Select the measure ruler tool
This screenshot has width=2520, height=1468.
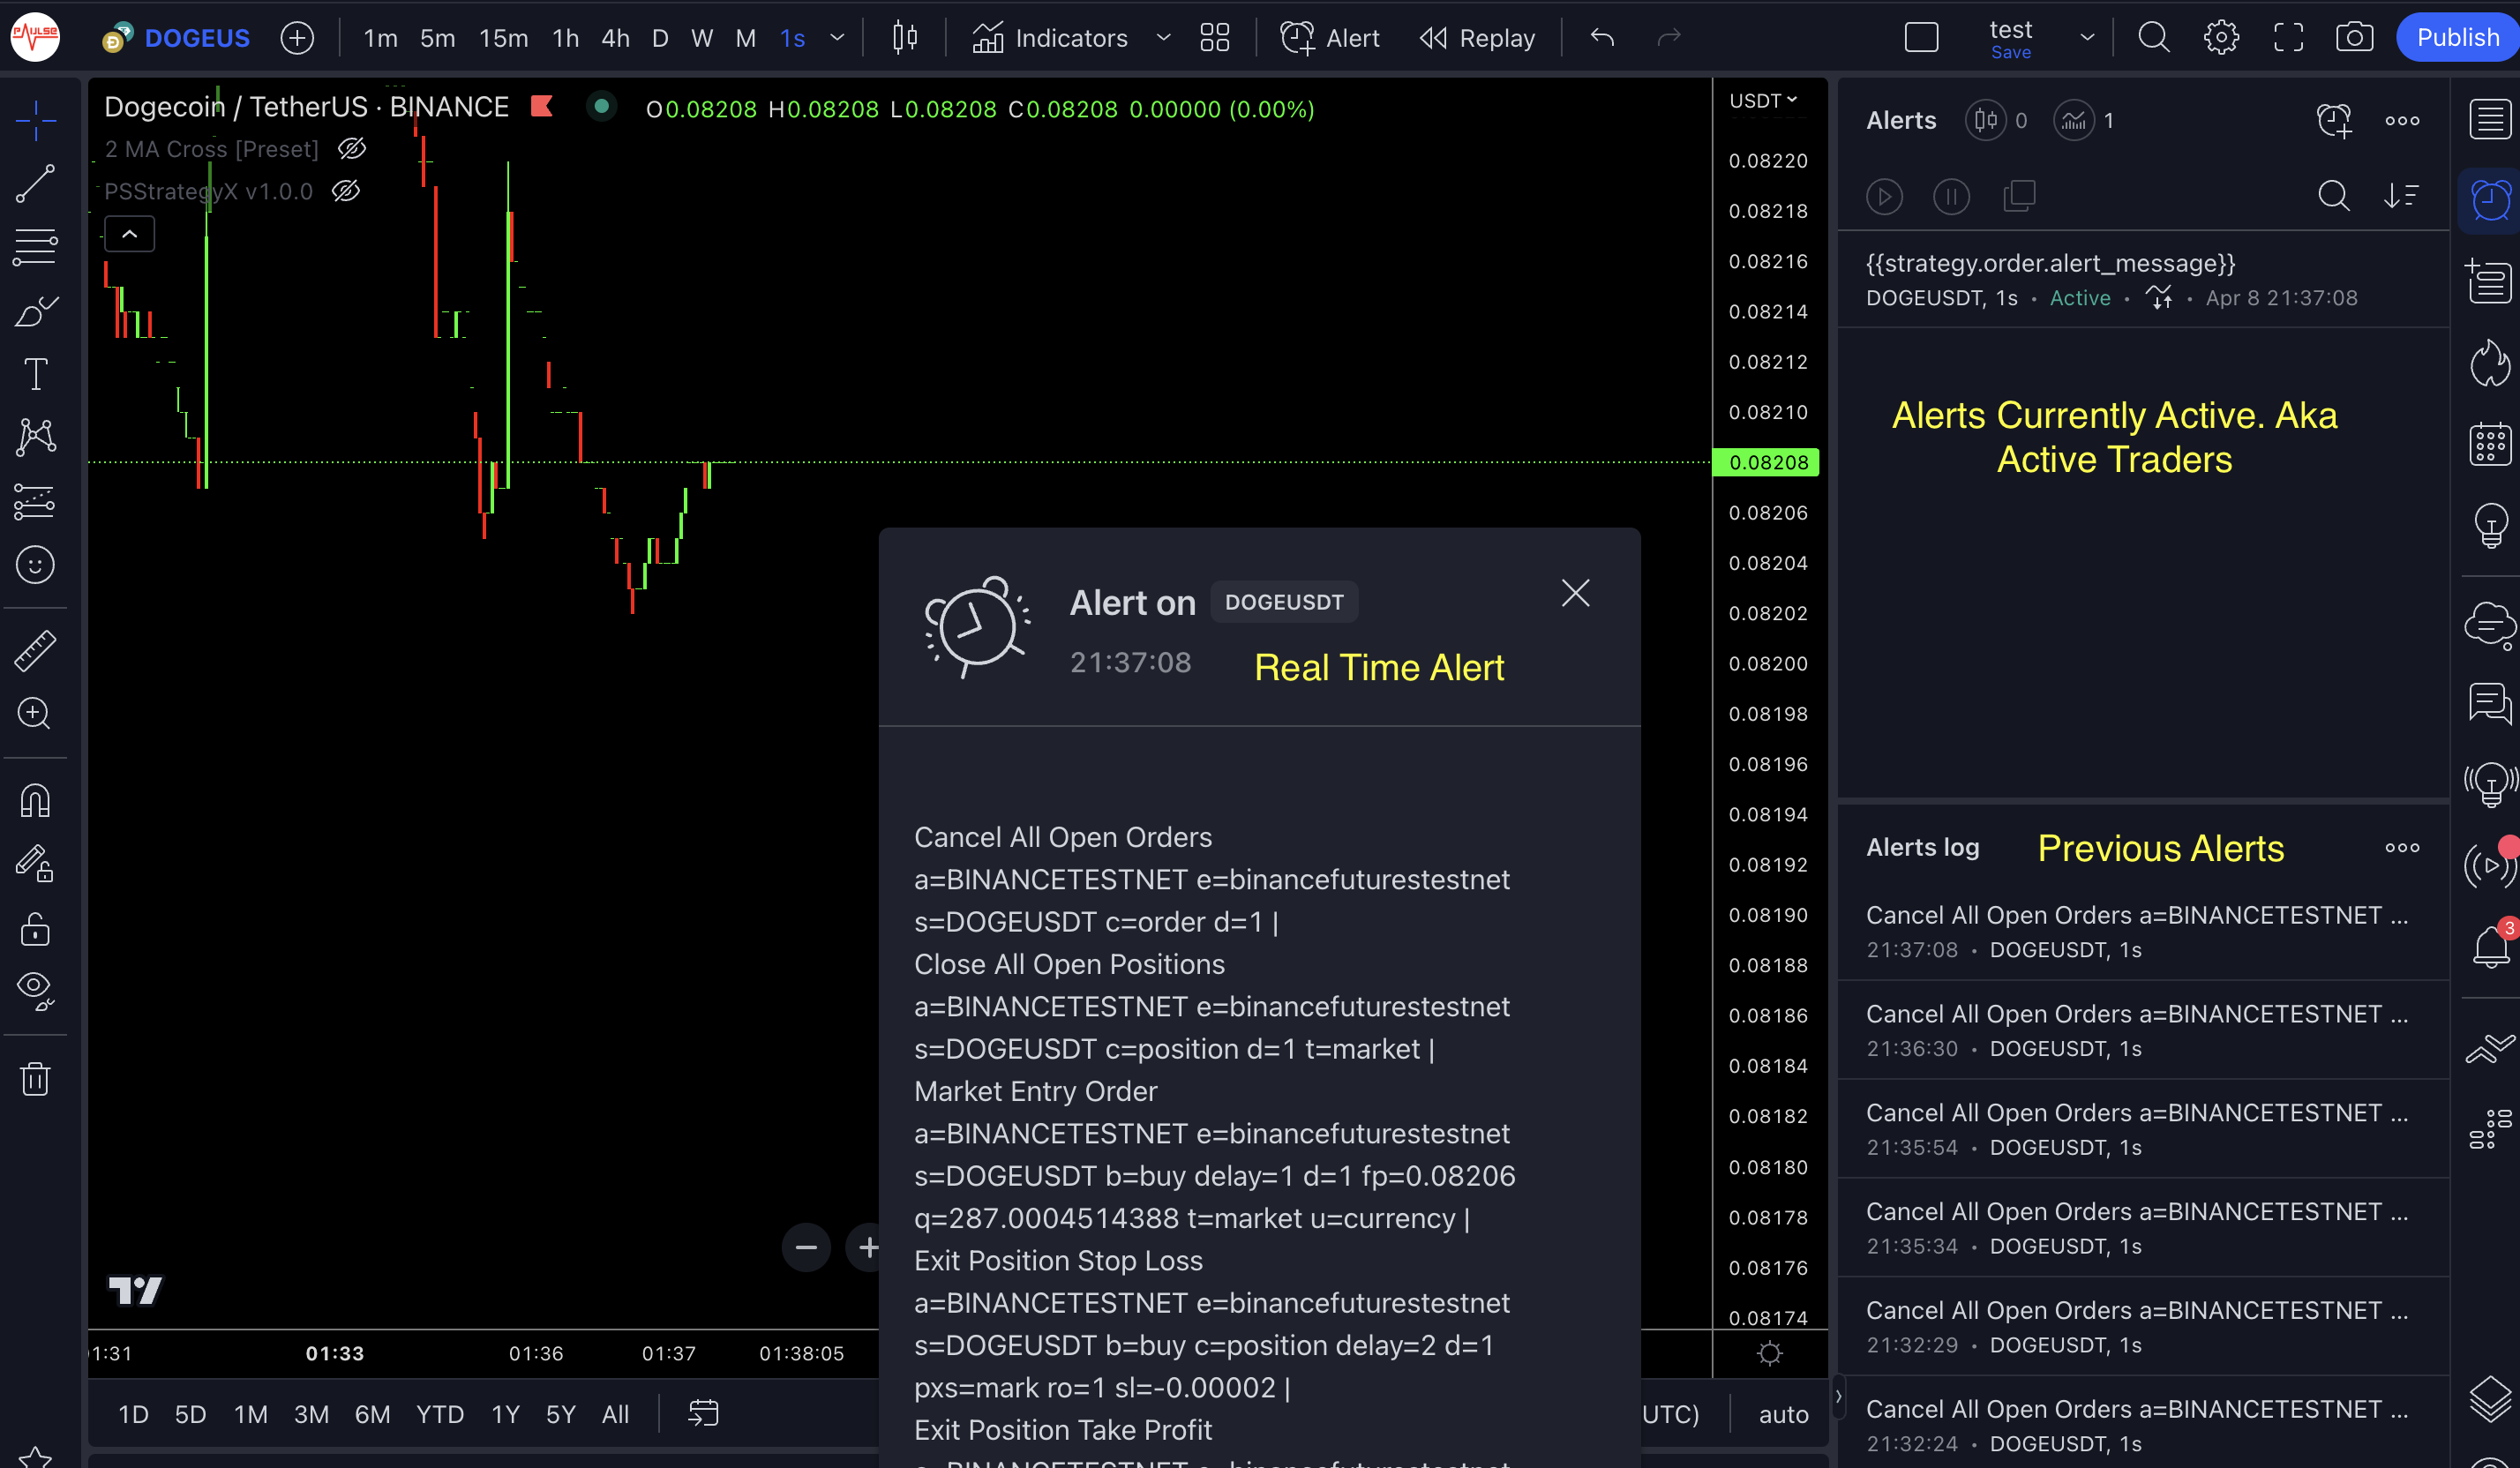(35, 650)
